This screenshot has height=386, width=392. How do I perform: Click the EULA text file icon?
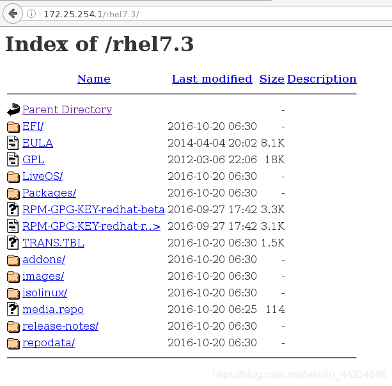click(13, 143)
